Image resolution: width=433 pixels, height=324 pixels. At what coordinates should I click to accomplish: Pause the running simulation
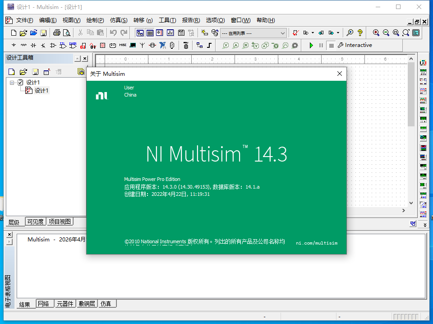[x=321, y=45]
